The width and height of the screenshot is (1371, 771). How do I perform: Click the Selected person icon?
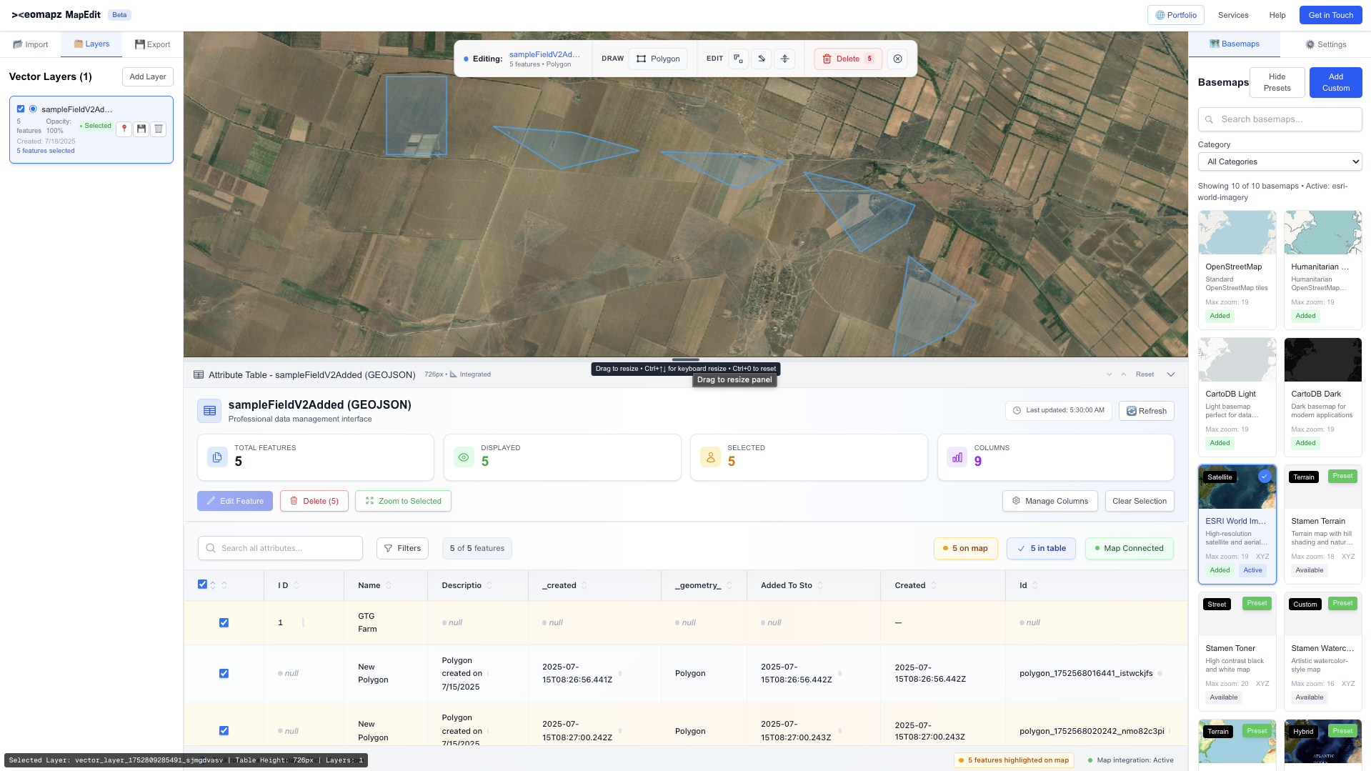pyautogui.click(x=710, y=457)
